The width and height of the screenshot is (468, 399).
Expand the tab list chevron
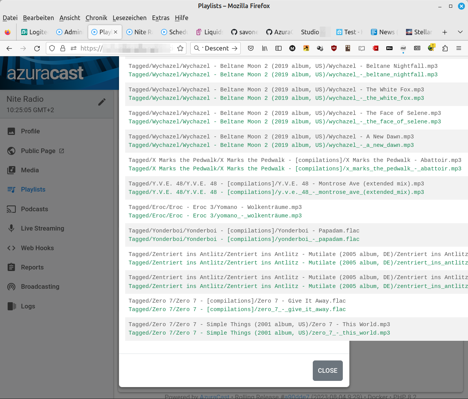(x=460, y=32)
